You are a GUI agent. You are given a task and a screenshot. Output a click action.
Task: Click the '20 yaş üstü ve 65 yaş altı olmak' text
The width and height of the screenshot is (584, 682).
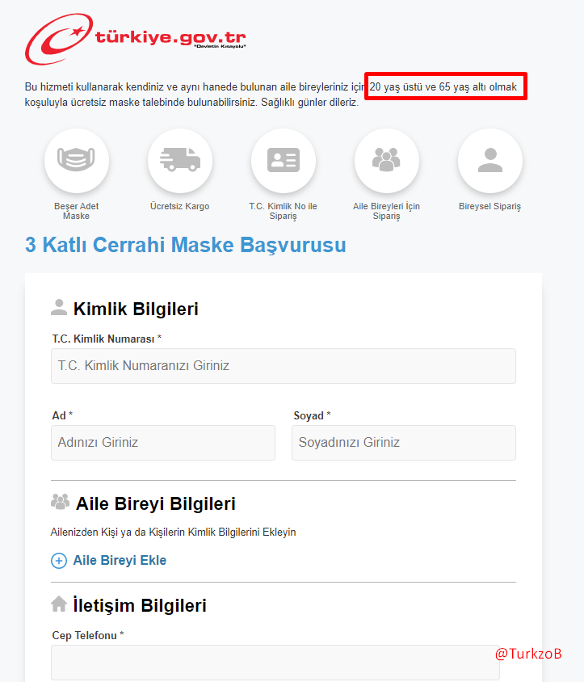point(443,87)
